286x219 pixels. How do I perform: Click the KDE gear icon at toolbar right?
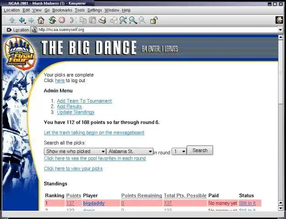tap(279, 20)
